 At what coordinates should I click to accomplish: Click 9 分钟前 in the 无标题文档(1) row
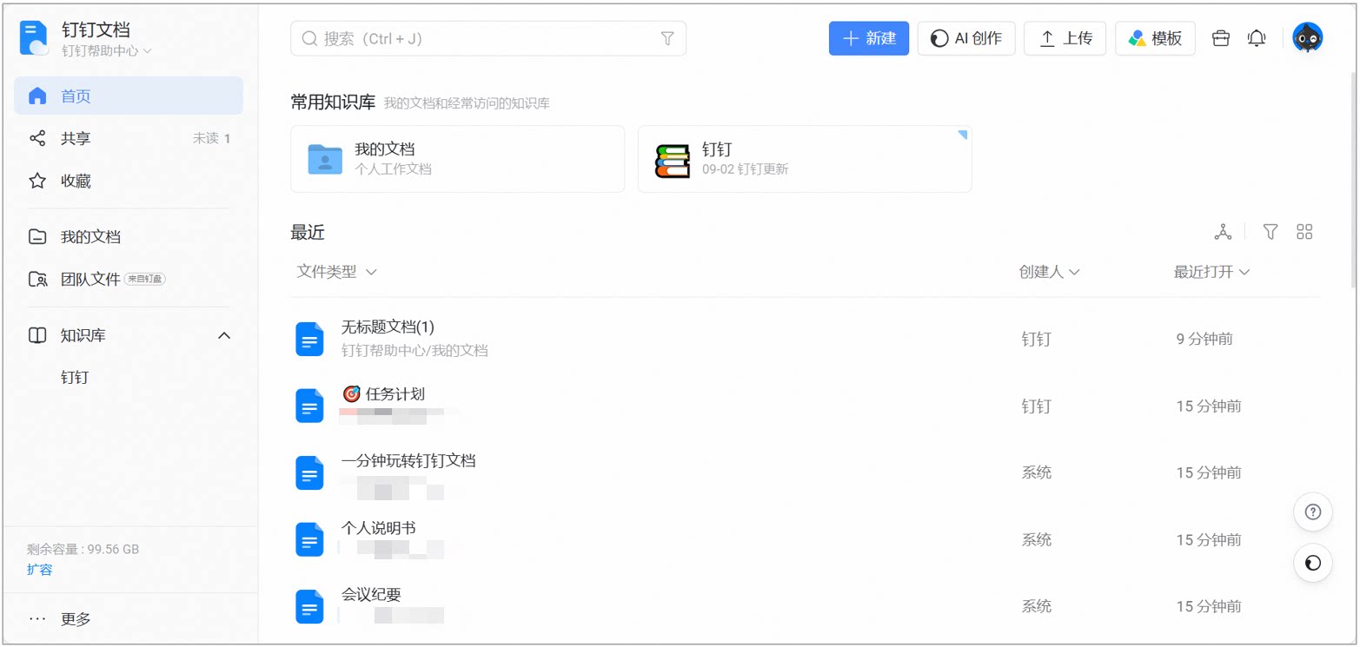[1204, 339]
